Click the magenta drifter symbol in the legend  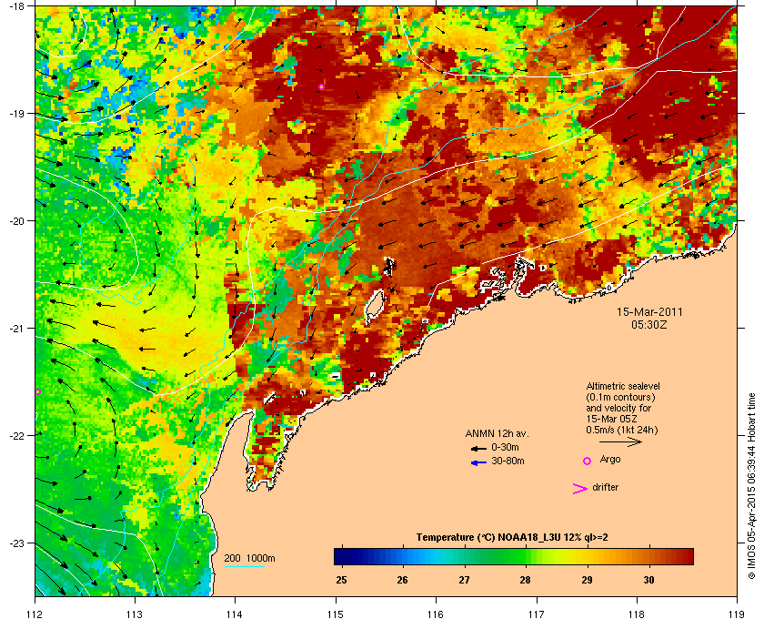click(x=580, y=489)
